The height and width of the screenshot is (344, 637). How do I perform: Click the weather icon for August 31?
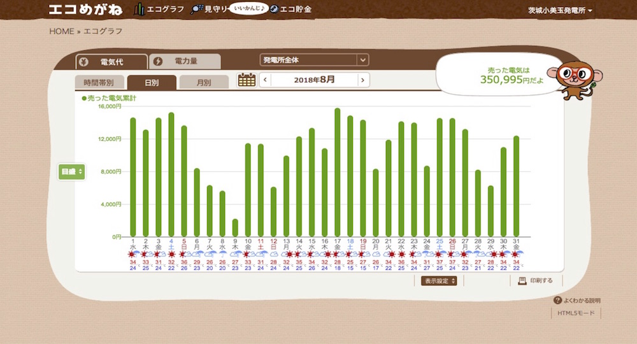(517, 254)
